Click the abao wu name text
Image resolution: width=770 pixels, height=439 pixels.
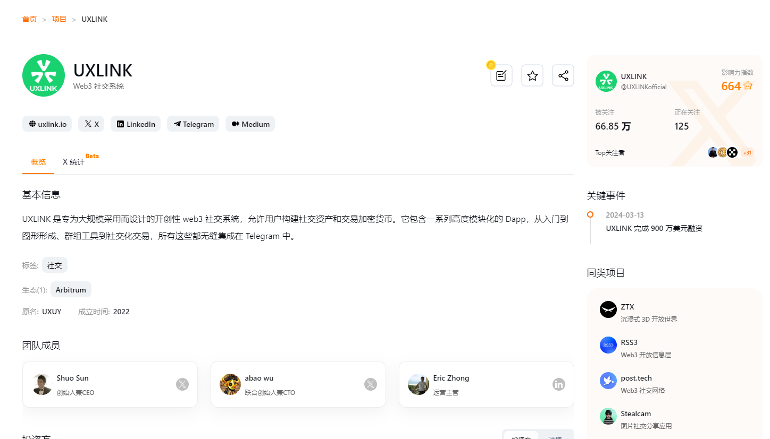260,378
